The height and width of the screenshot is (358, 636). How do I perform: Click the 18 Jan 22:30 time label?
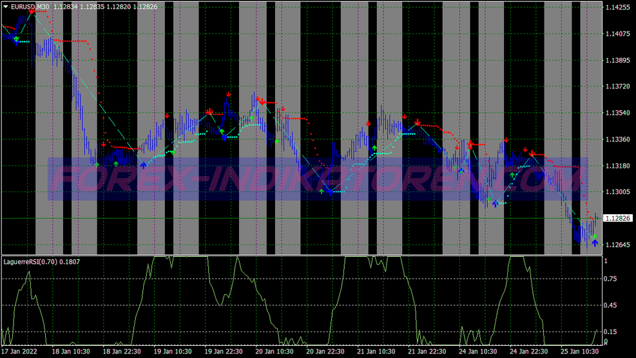tap(122, 352)
